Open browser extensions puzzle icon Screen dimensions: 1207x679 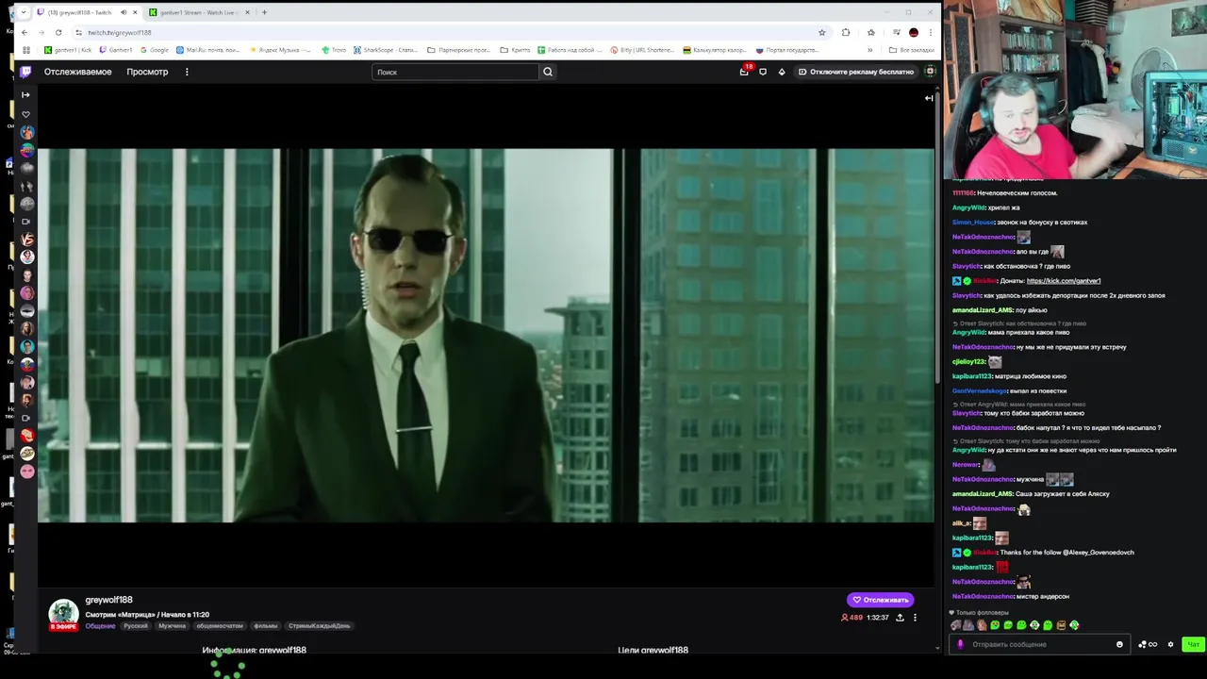pyautogui.click(x=846, y=32)
